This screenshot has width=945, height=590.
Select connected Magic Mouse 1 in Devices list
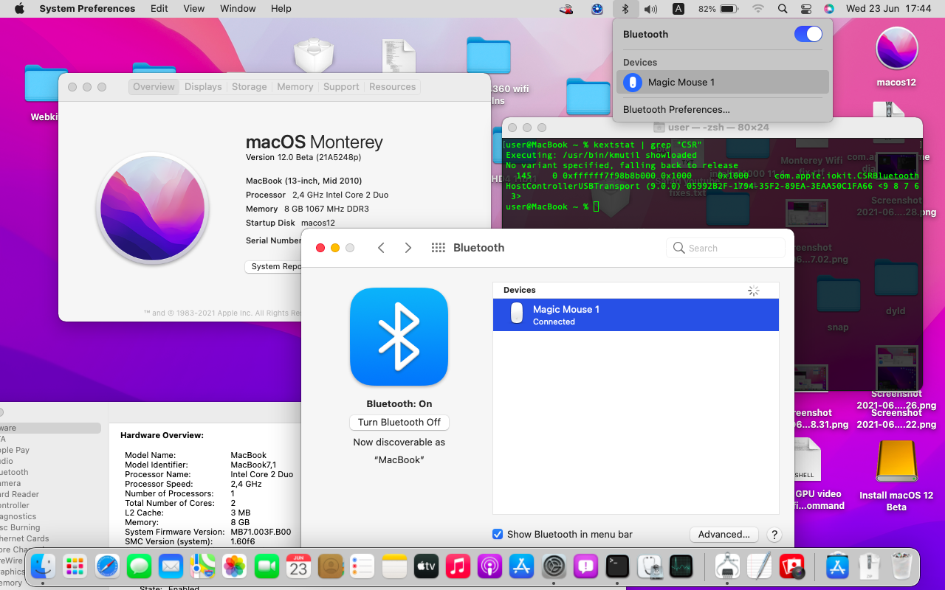click(x=636, y=315)
